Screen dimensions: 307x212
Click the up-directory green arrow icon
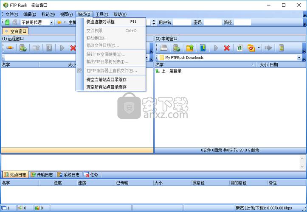click(x=158, y=71)
